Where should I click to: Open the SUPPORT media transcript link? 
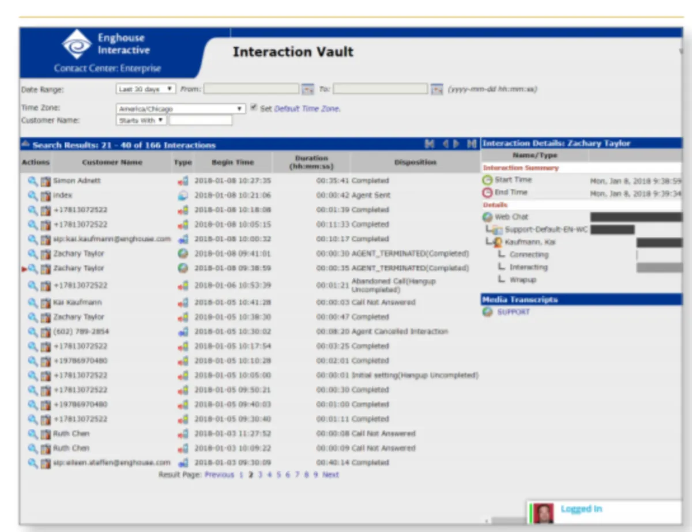[513, 312]
